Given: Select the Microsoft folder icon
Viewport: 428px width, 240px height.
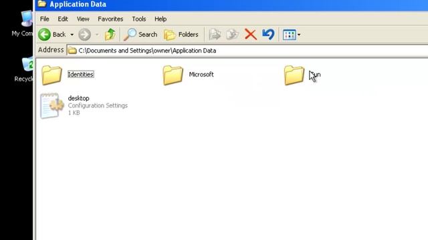Looking at the screenshot, I should (x=173, y=75).
